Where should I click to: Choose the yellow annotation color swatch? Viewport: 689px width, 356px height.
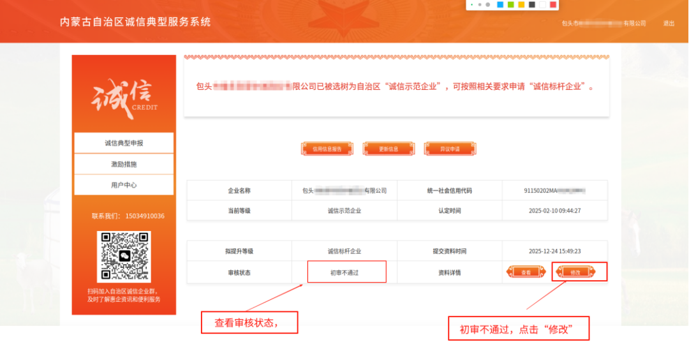tap(521, 4)
